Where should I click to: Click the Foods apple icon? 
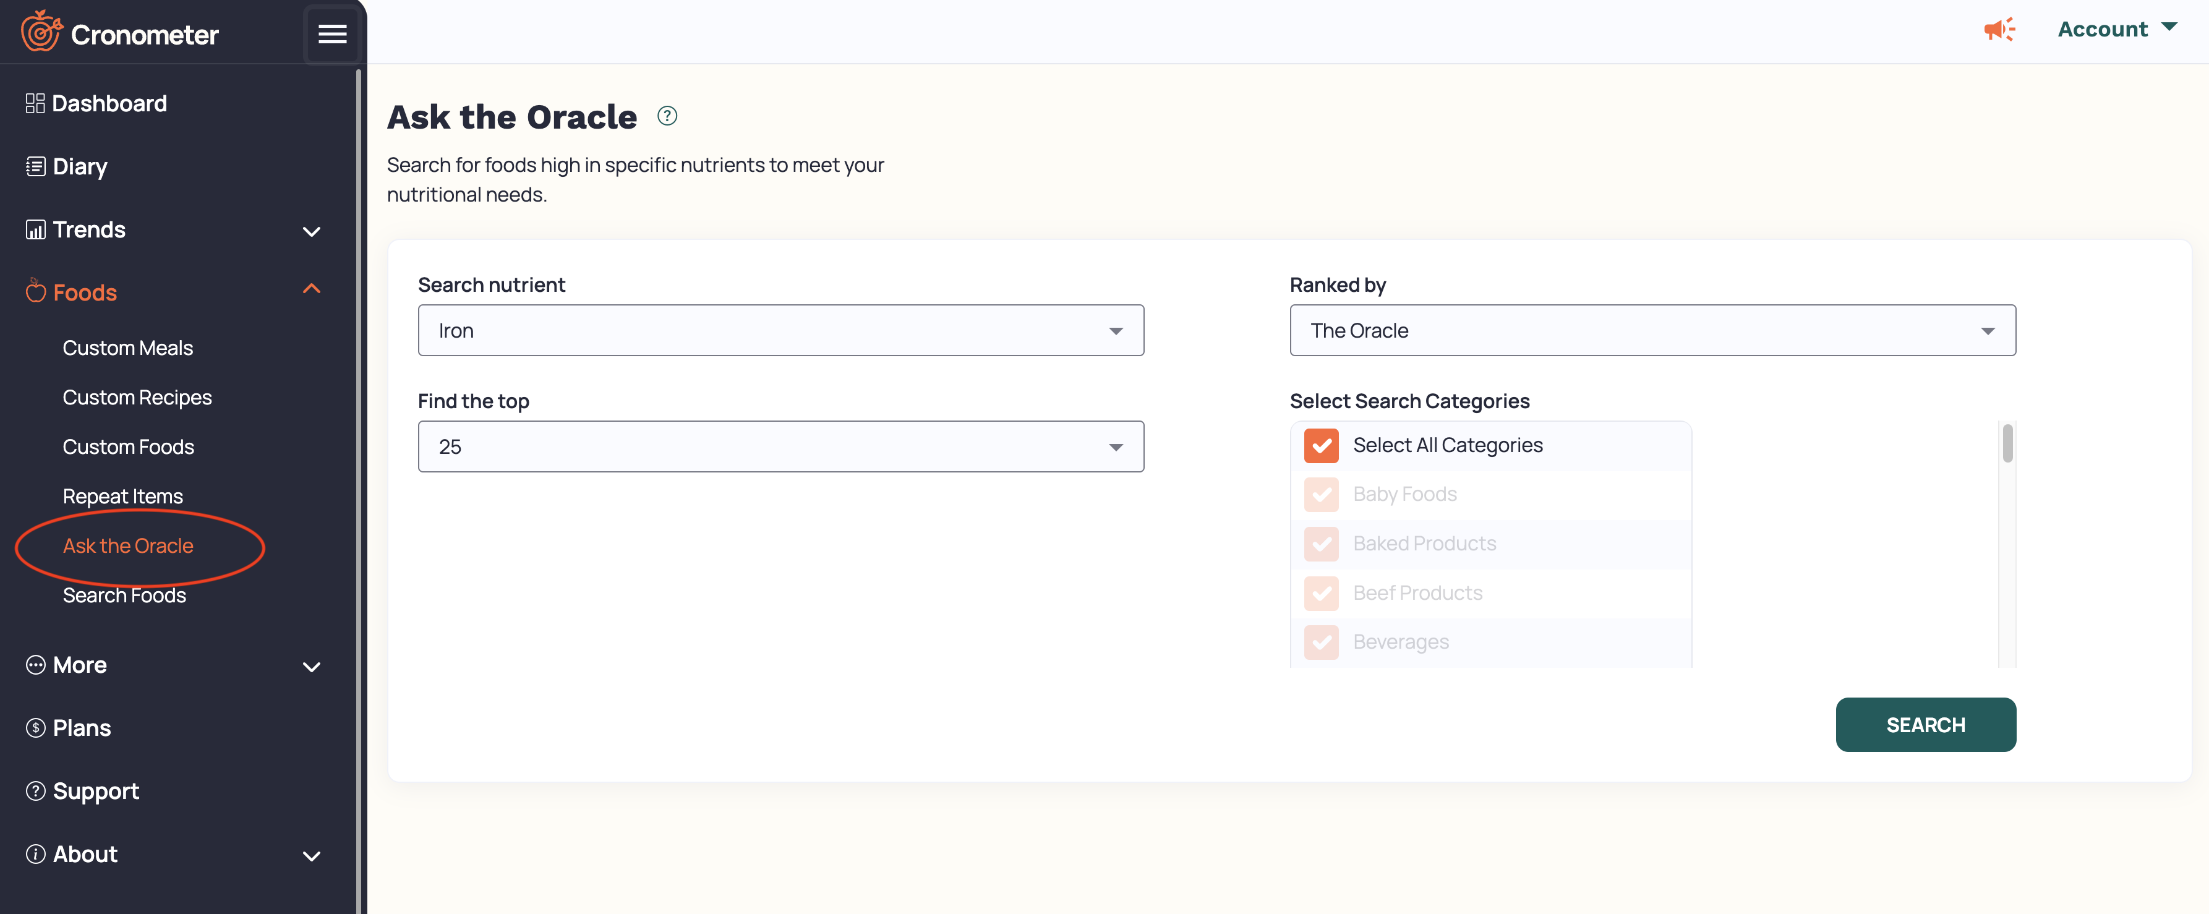point(35,291)
